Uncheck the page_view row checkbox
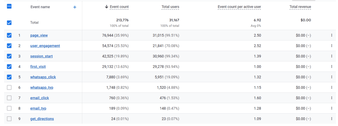Viewport: 338px width, 126px height. click(x=9, y=35)
